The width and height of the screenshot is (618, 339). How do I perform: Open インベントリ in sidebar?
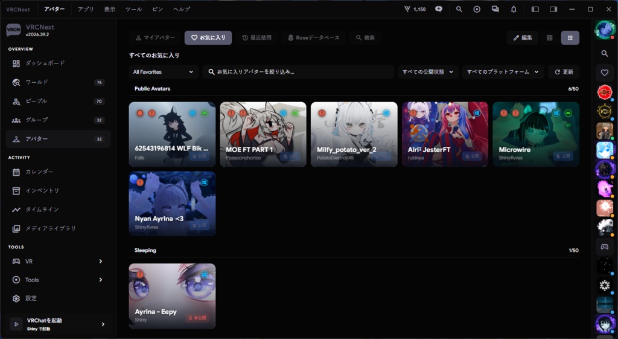(59, 190)
